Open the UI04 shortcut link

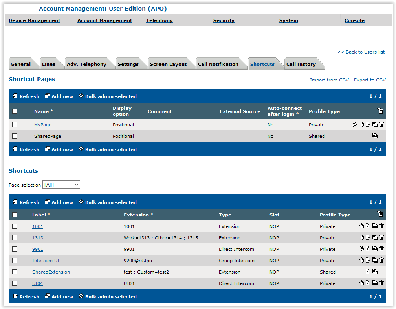click(37, 283)
